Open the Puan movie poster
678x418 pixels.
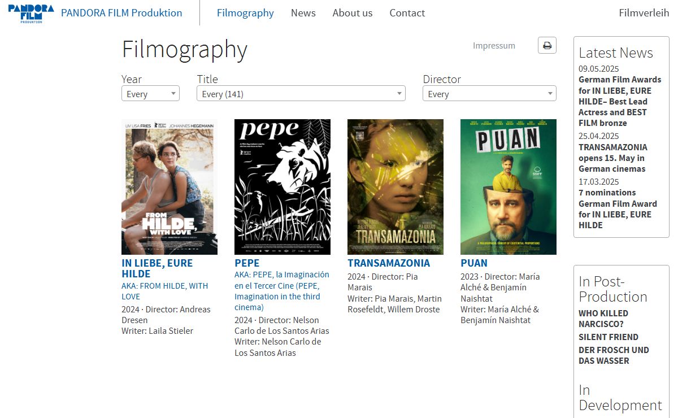(x=508, y=187)
